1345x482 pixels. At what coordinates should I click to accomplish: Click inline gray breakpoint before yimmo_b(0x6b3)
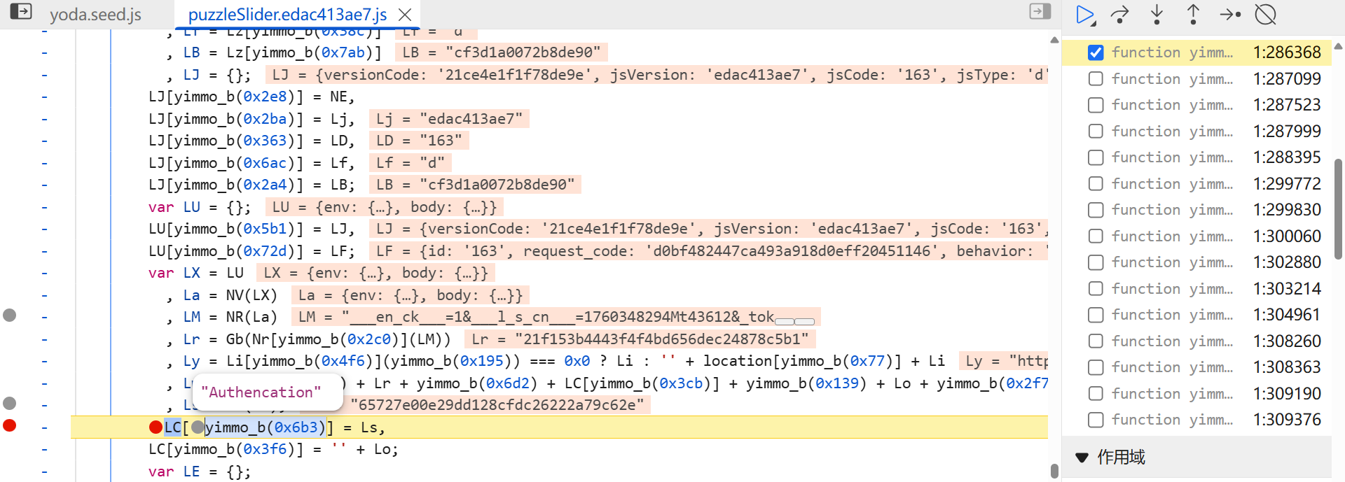click(x=198, y=427)
